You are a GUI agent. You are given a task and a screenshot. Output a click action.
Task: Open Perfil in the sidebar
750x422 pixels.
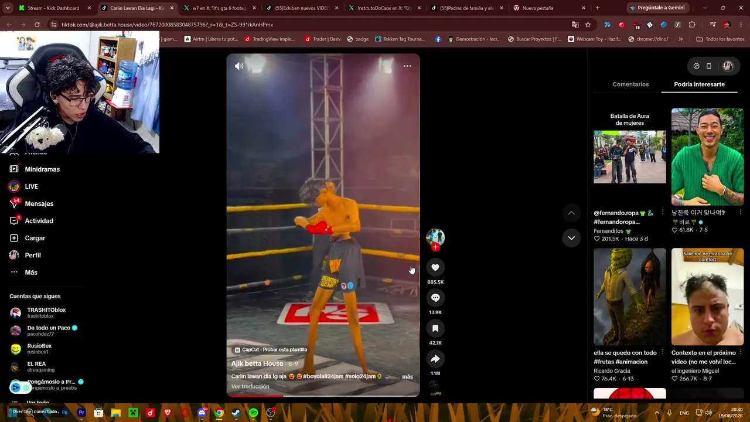(33, 255)
